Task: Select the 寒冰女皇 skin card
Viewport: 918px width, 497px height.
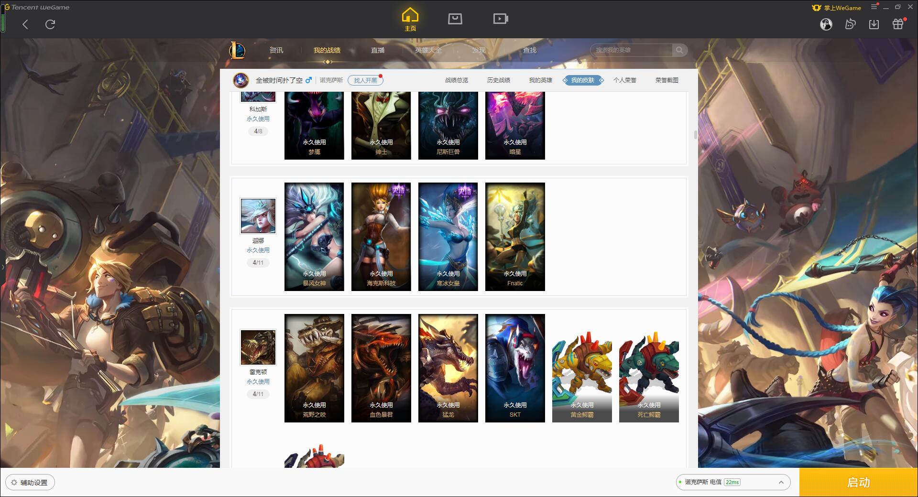Action: coord(448,237)
